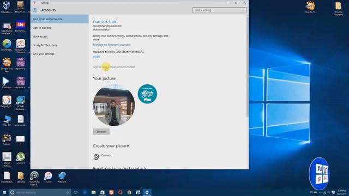The height and width of the screenshot is (196, 349).
Task: Open the installer.exe desktop file
Action: (7, 177)
